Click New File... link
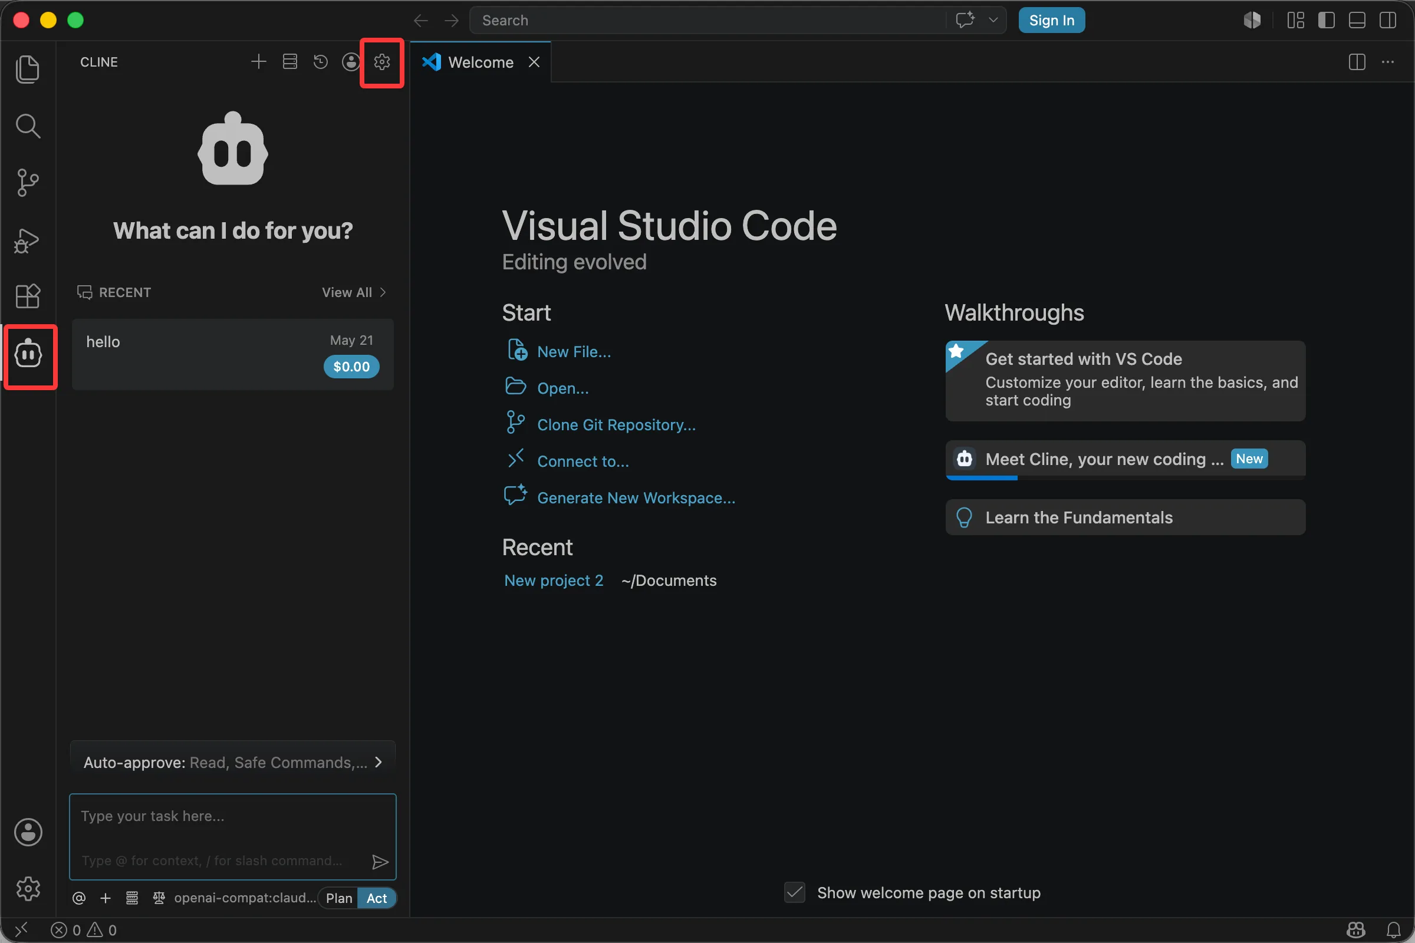This screenshot has width=1415, height=943. point(573,351)
